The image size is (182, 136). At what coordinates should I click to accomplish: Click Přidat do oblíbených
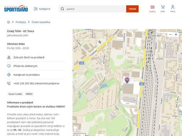[25, 66]
